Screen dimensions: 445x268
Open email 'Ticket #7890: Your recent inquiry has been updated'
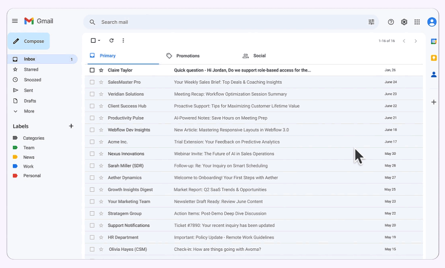coord(224,226)
